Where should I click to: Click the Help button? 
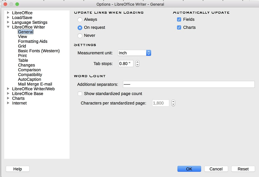[18, 169]
